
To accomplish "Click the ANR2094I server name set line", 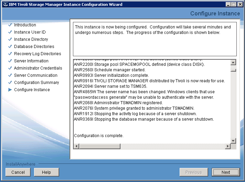I will tap(110, 86).
